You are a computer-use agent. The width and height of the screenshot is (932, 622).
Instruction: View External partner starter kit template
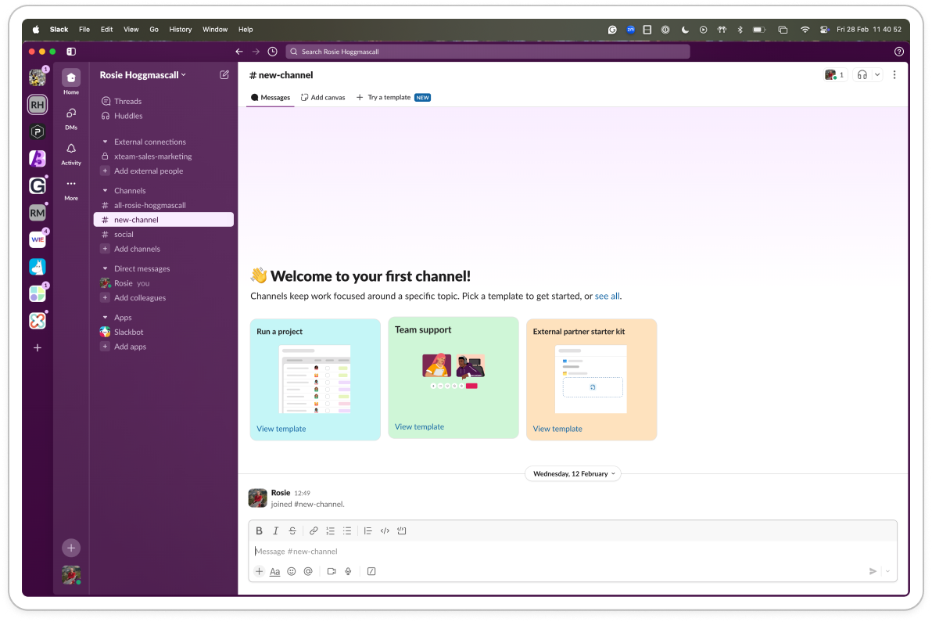pyautogui.click(x=557, y=429)
